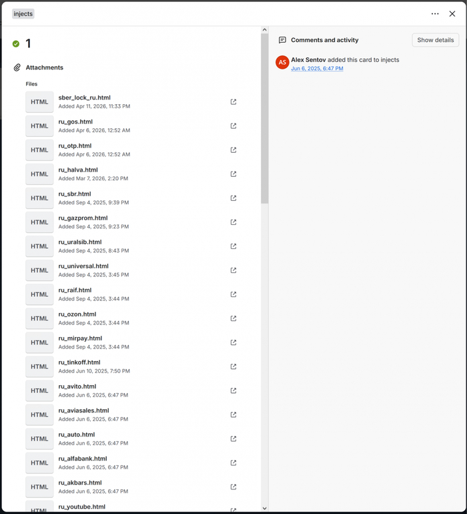Open ru_tinkoff.html external link icon
The image size is (467, 514).
233,366
